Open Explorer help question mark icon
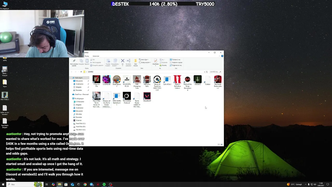The height and width of the screenshot is (187, 332). coord(222,56)
